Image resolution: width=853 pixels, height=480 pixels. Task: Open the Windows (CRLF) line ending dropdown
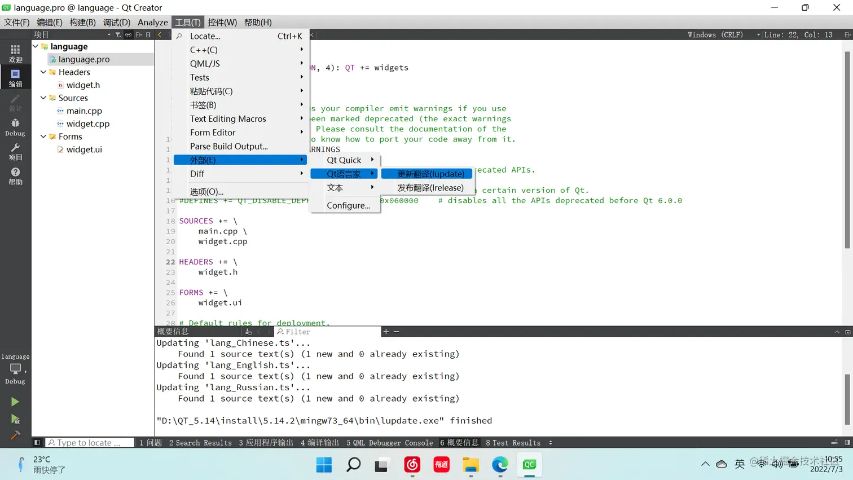(724, 35)
